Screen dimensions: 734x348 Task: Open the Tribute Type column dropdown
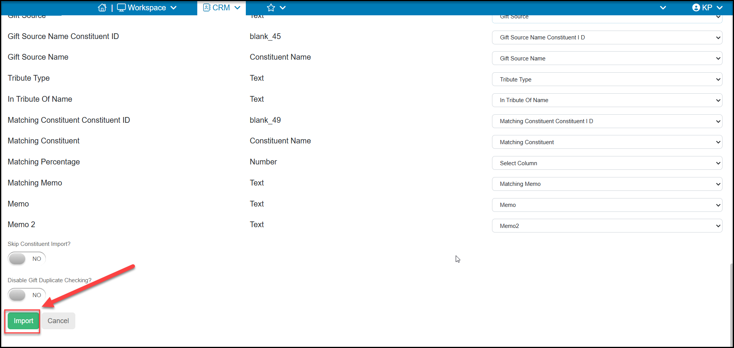point(607,79)
